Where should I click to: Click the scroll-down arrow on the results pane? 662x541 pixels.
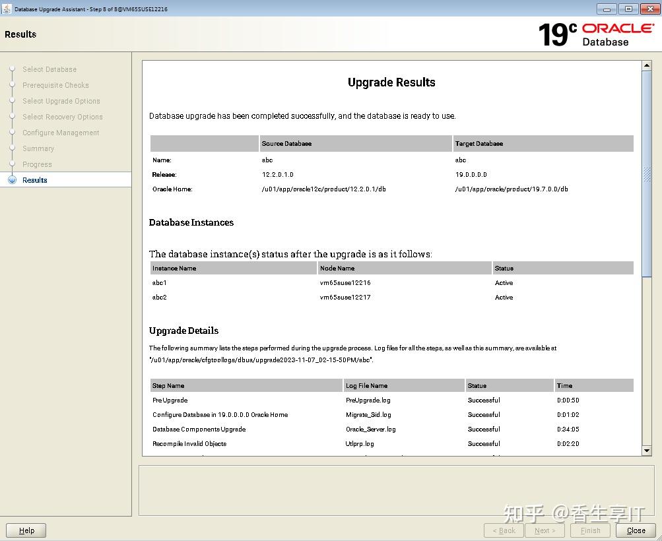point(646,451)
